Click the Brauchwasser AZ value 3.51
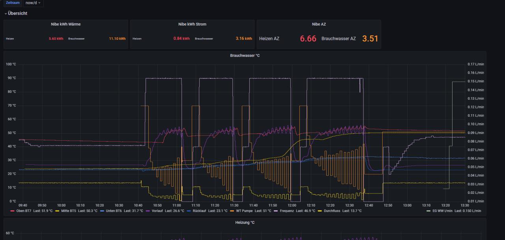The height and width of the screenshot is (240, 505). coord(370,39)
